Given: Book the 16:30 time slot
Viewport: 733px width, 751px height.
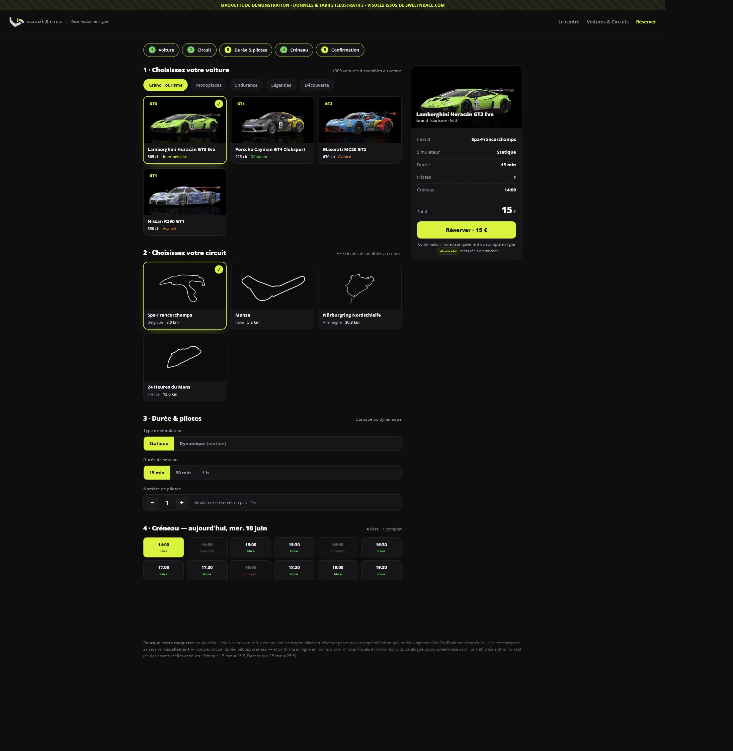Looking at the screenshot, I should [381, 548].
